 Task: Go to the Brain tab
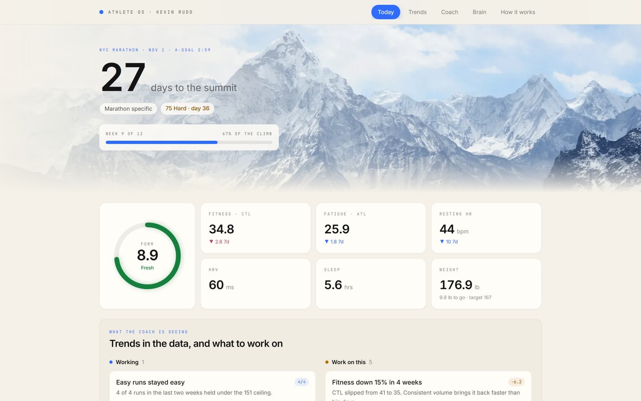[479, 12]
